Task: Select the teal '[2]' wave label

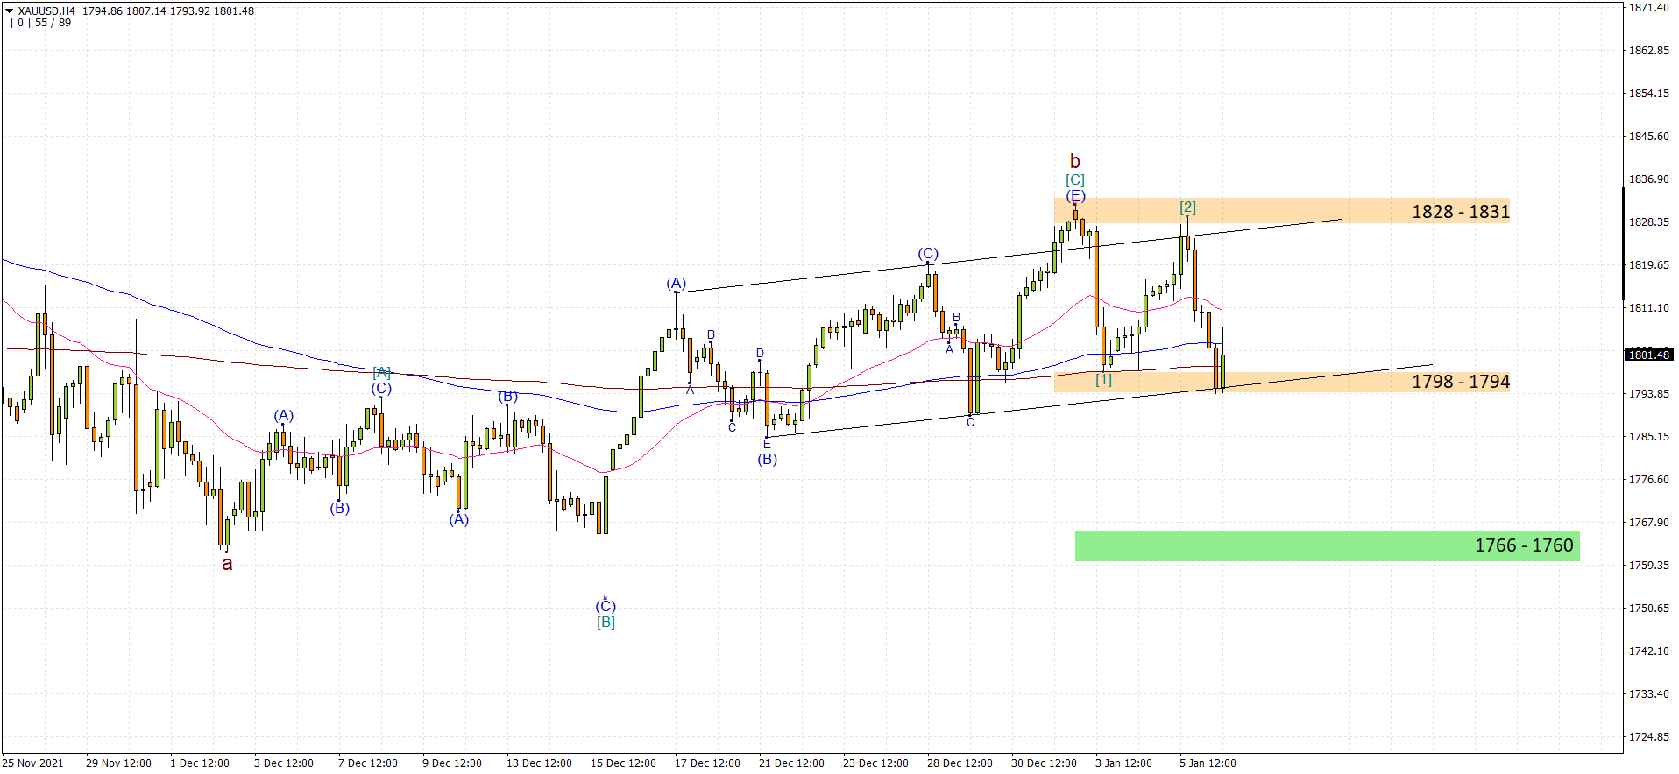Action: (x=1187, y=207)
